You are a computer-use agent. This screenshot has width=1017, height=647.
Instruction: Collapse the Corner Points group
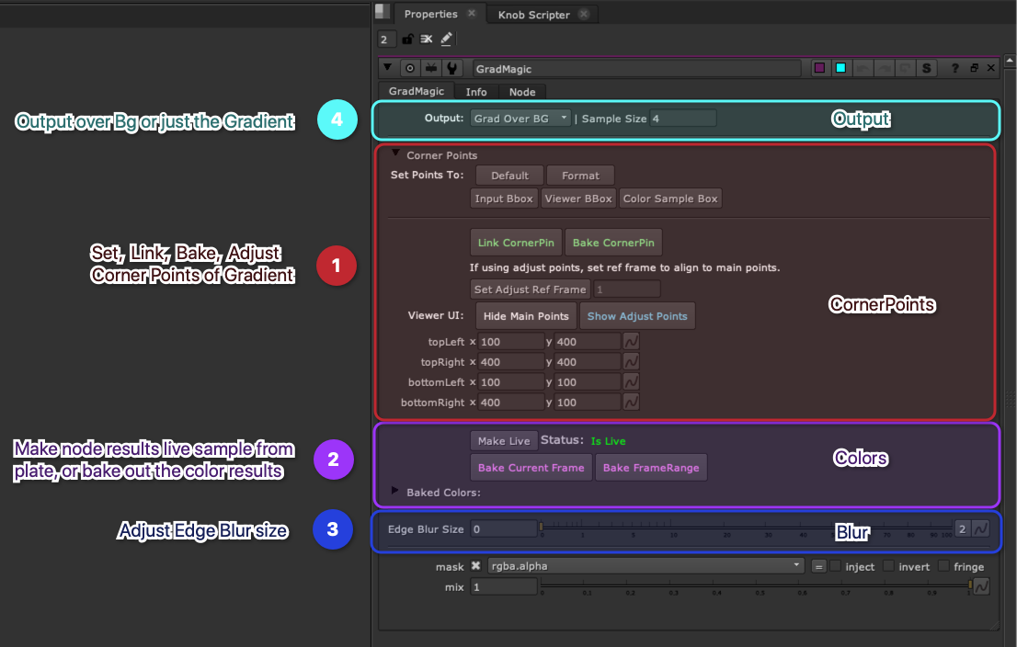pyautogui.click(x=396, y=154)
